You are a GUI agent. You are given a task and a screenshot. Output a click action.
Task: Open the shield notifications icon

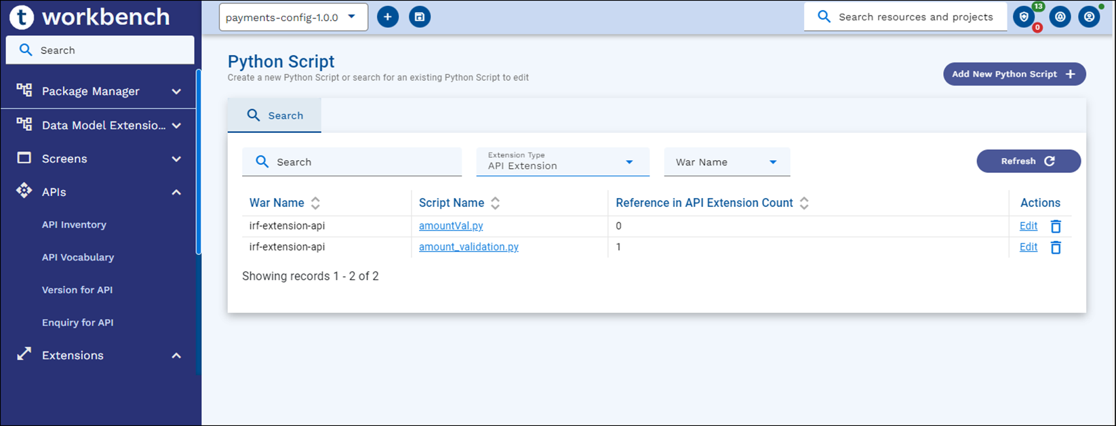point(1024,17)
